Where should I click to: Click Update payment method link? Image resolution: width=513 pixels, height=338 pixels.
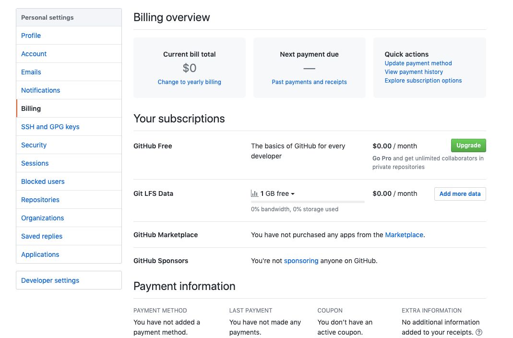click(x=418, y=63)
